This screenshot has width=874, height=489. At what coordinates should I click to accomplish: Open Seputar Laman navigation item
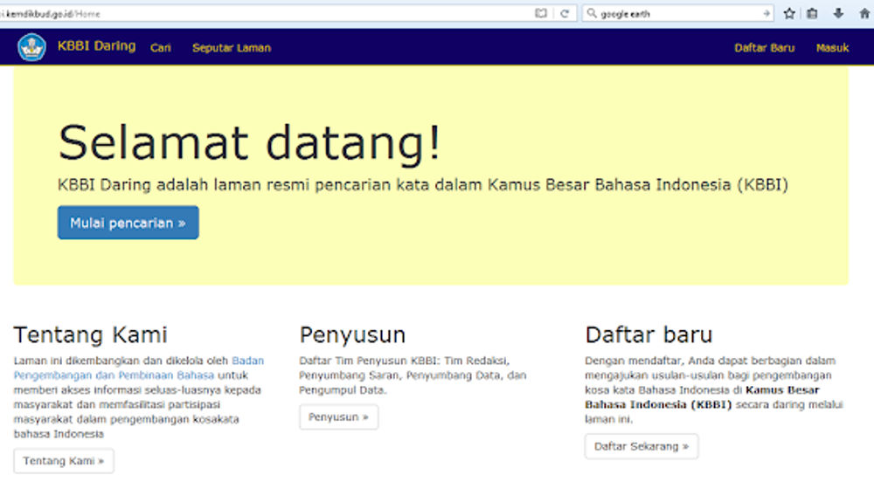[x=232, y=48]
